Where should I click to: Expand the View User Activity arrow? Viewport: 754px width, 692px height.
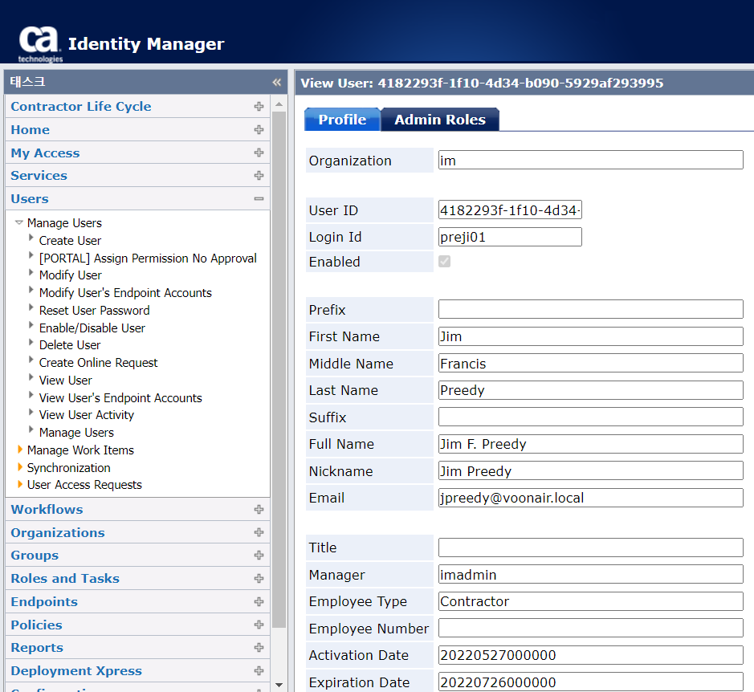coord(31,412)
